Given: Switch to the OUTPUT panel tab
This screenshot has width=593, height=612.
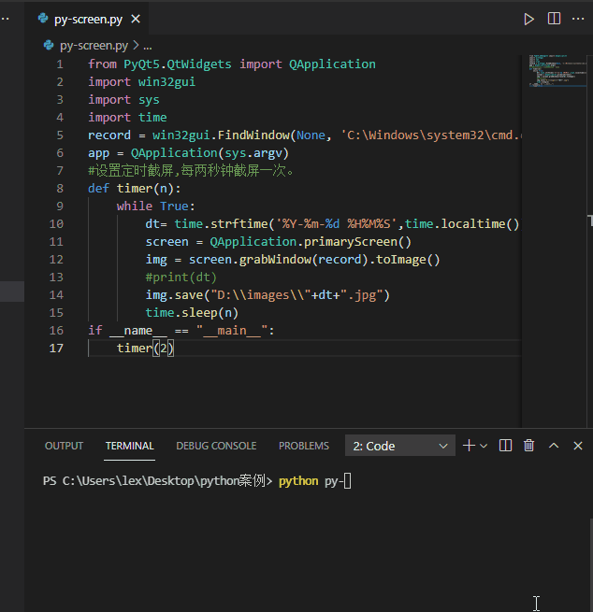Looking at the screenshot, I should click(x=64, y=446).
